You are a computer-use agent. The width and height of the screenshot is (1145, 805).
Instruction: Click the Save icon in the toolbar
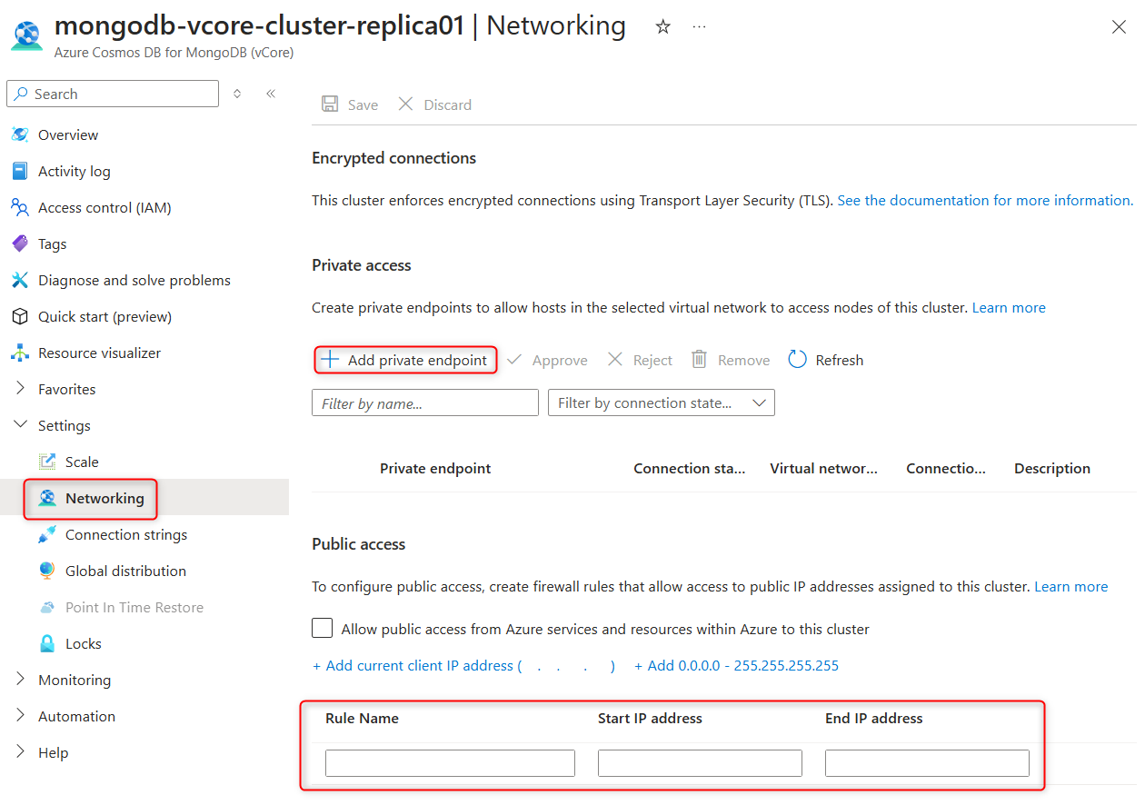point(330,104)
